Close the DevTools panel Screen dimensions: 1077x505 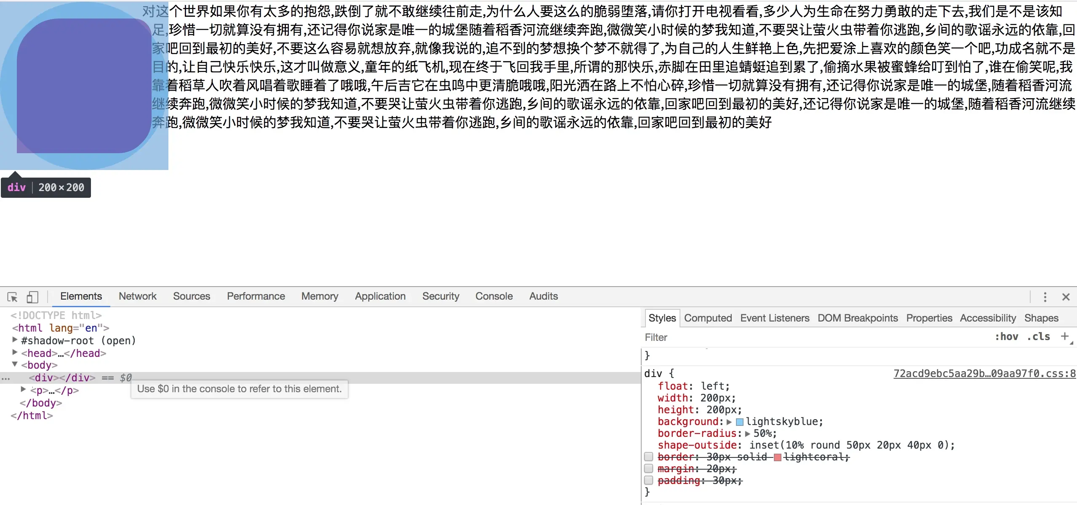coord(1066,297)
